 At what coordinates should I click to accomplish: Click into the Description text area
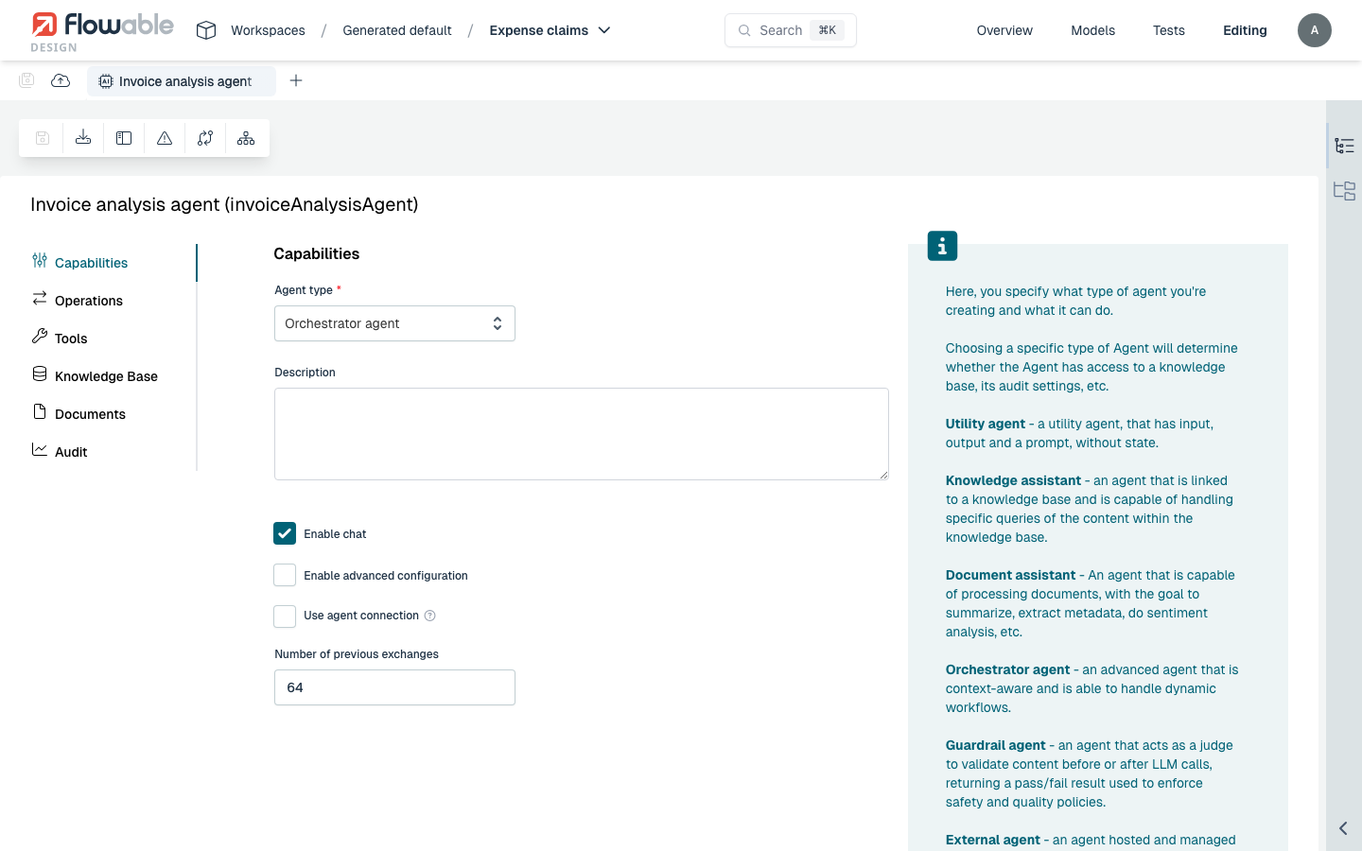pos(582,434)
